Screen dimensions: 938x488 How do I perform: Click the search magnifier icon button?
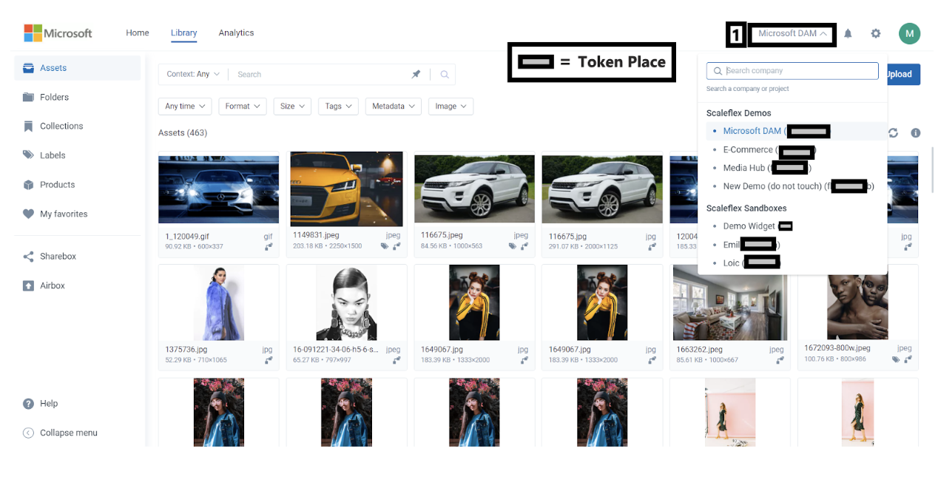pyautogui.click(x=445, y=75)
